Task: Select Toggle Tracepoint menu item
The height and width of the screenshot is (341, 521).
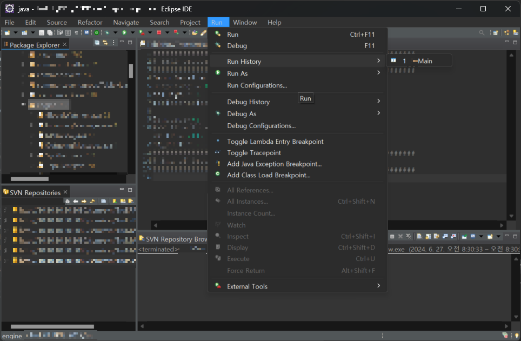Action: [297, 152]
